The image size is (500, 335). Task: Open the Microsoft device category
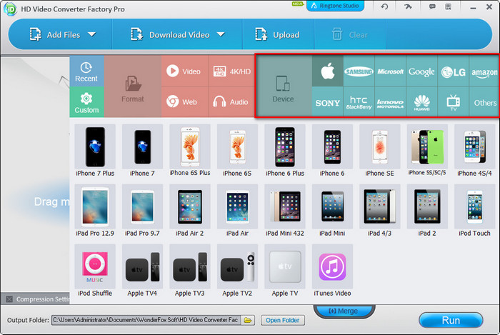pyautogui.click(x=390, y=71)
